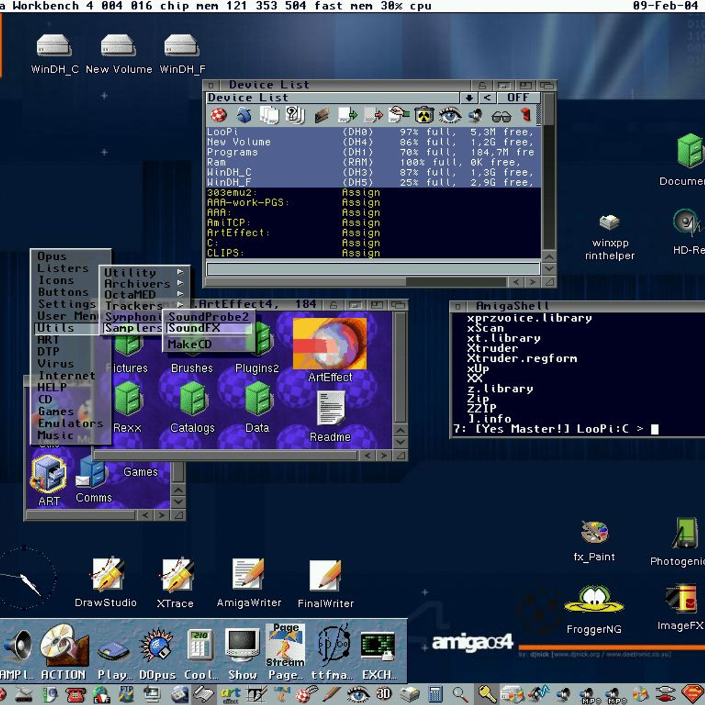
Task: Select the ArtEffect: assign row
Action: (373, 233)
